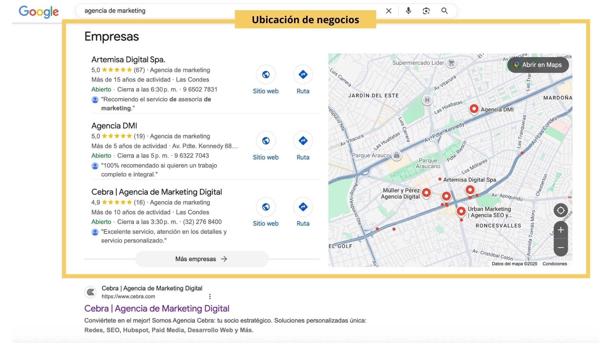This screenshot has height=343, width=611.
Task: Open reviewer avatar on Agencia DMI review
Action: (x=95, y=166)
